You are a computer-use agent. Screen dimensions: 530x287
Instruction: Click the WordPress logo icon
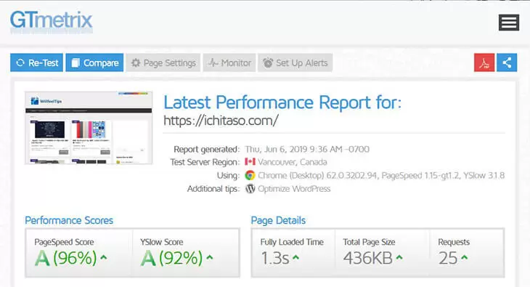click(x=250, y=188)
